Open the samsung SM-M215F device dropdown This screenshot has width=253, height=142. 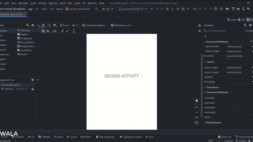click(x=133, y=9)
